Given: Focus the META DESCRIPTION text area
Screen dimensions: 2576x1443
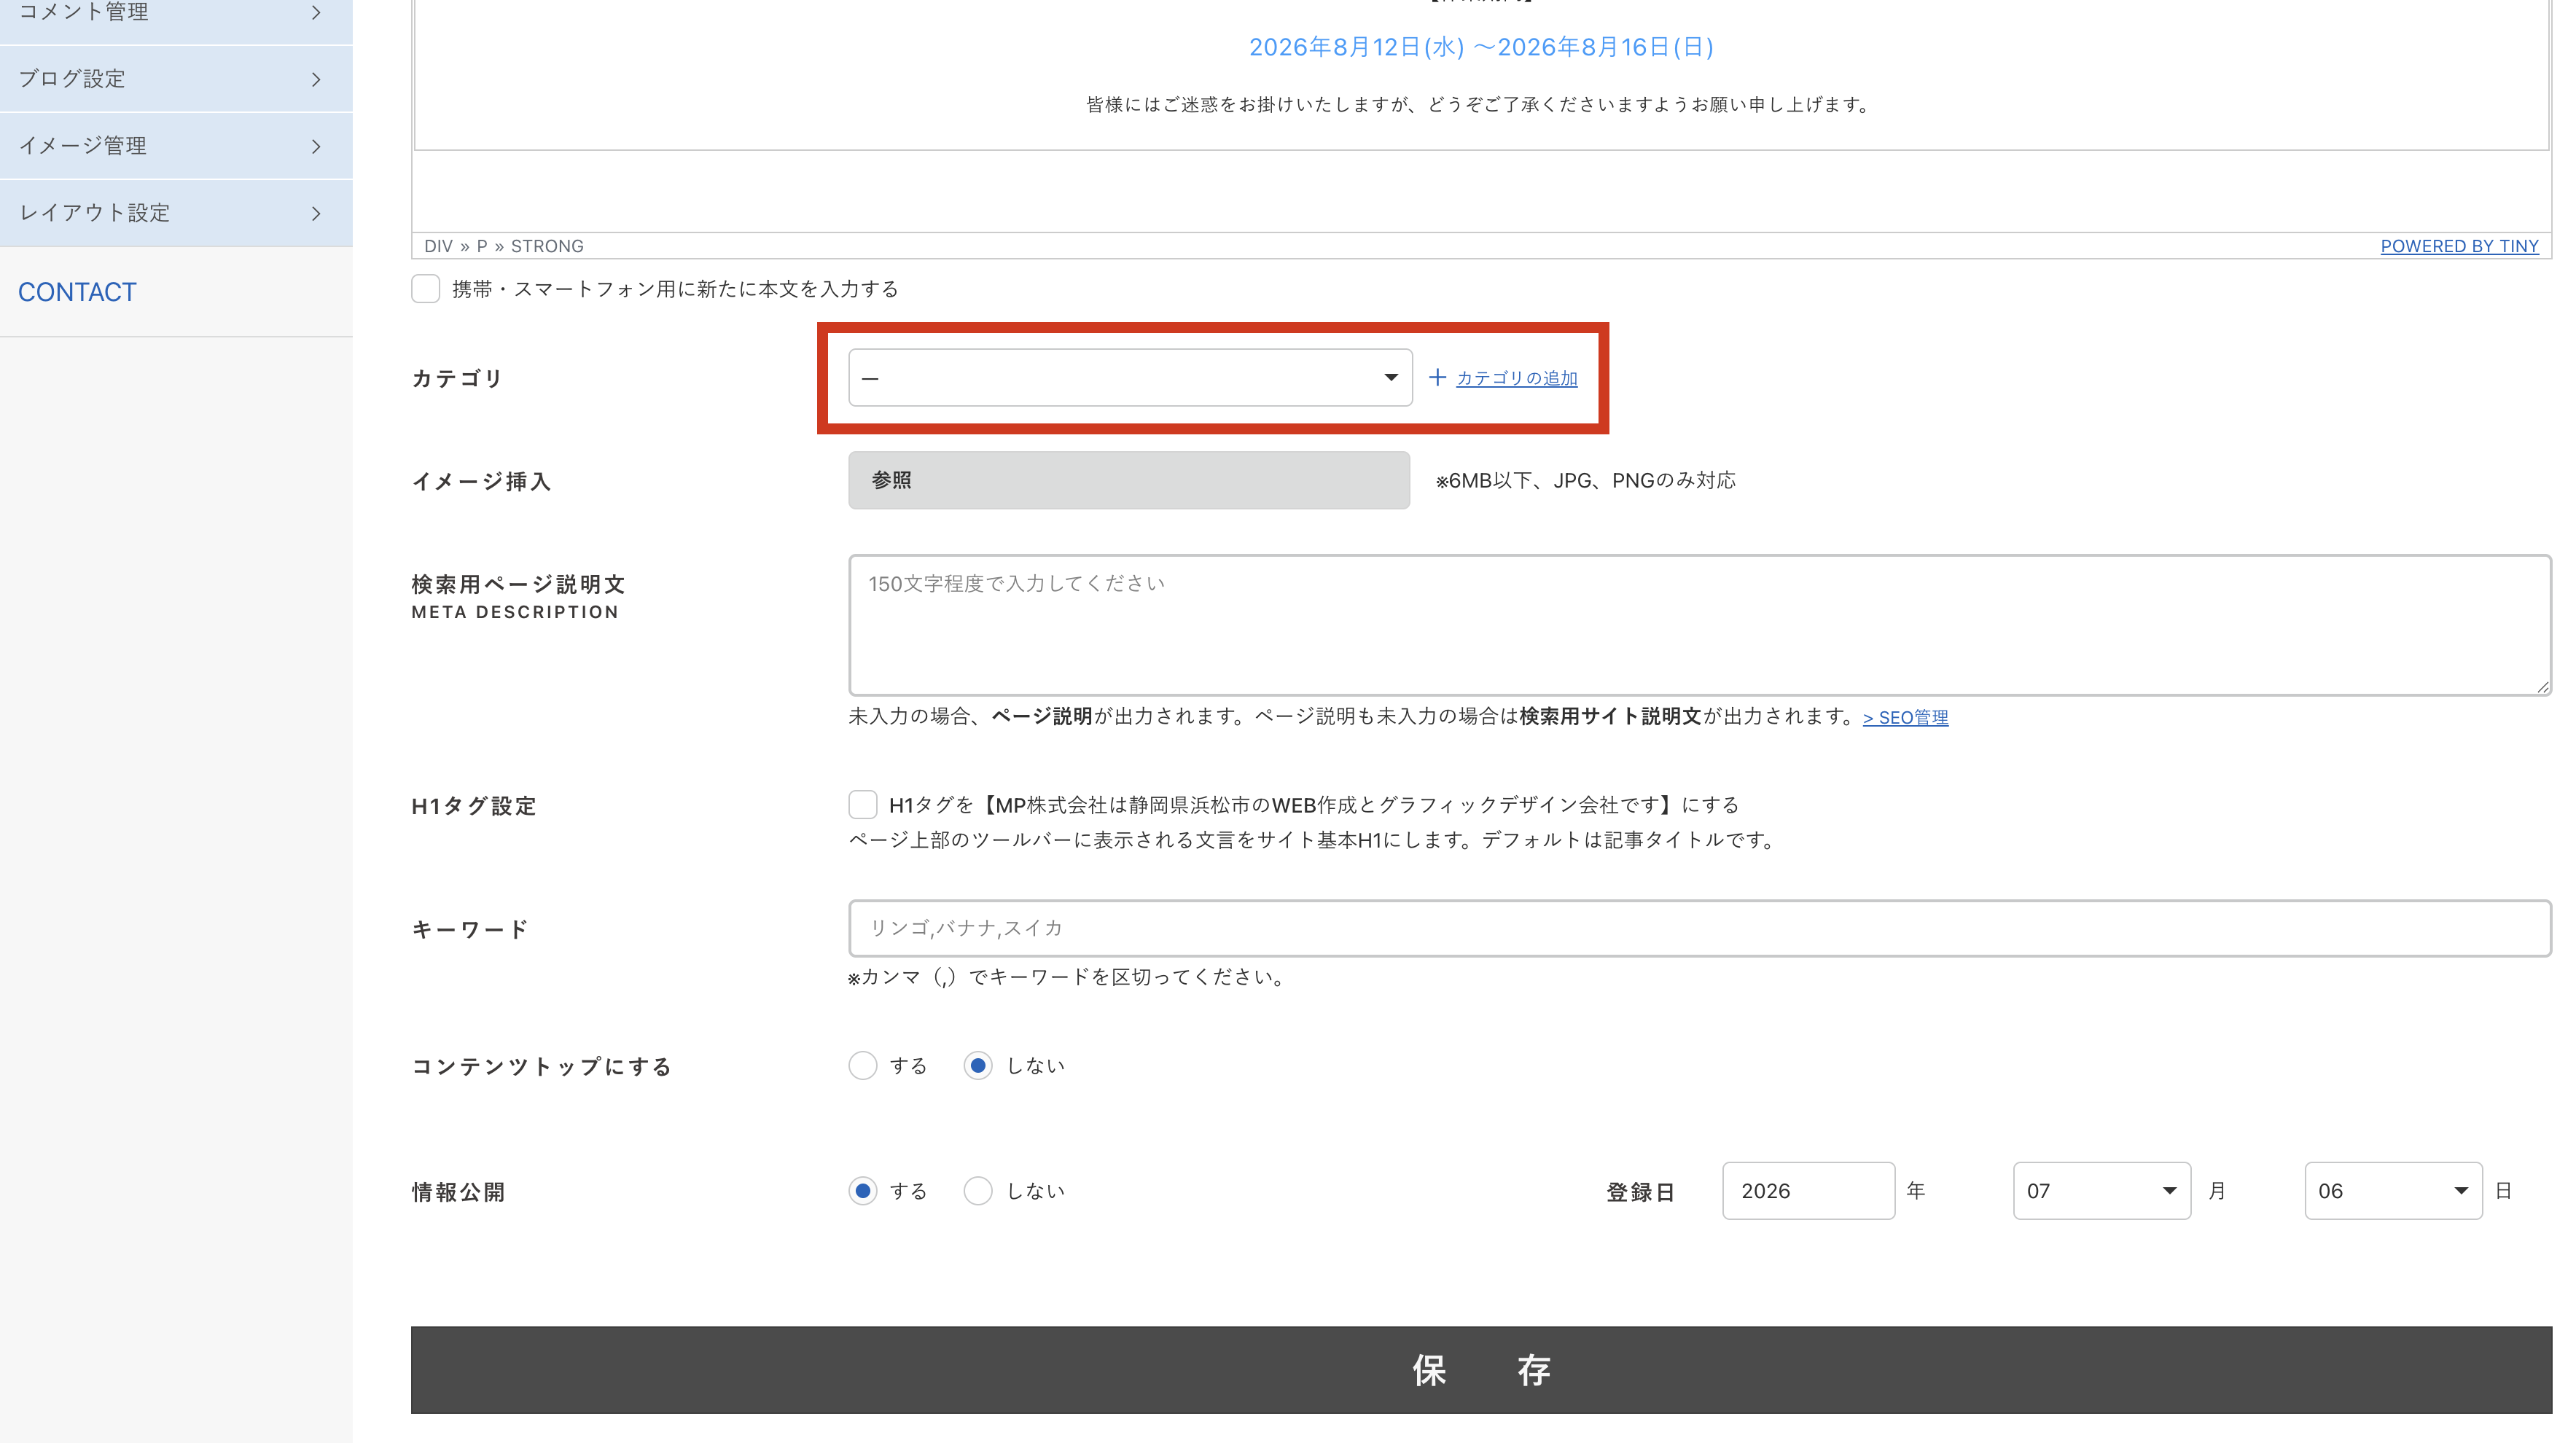Looking at the screenshot, I should 1700,625.
